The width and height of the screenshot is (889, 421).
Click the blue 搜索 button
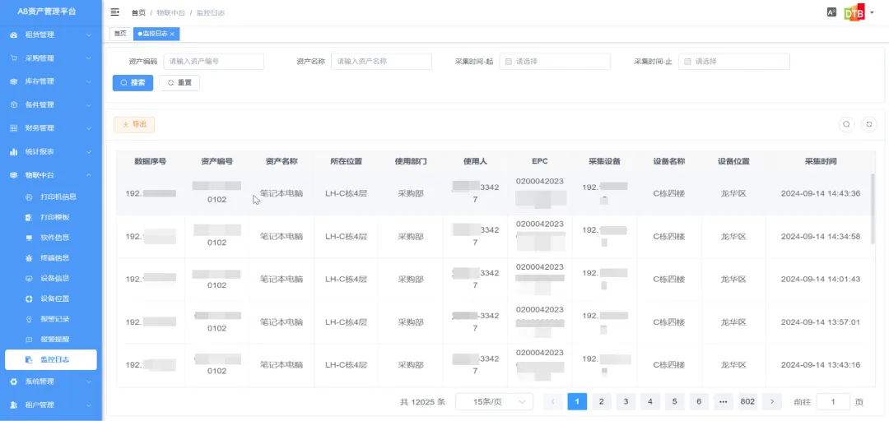(133, 83)
